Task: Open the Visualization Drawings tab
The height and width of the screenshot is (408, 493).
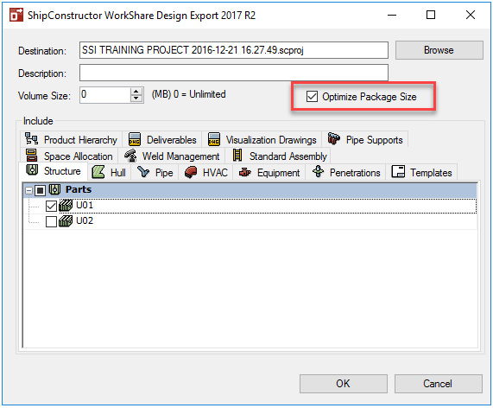Action: pyautogui.click(x=262, y=139)
